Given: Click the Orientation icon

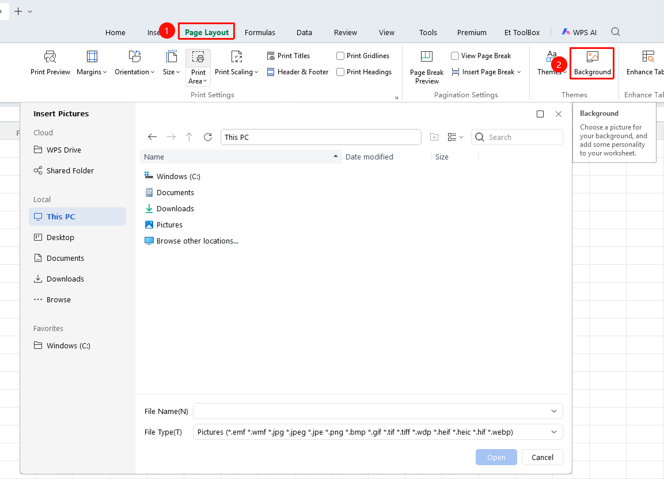Looking at the screenshot, I should (135, 56).
